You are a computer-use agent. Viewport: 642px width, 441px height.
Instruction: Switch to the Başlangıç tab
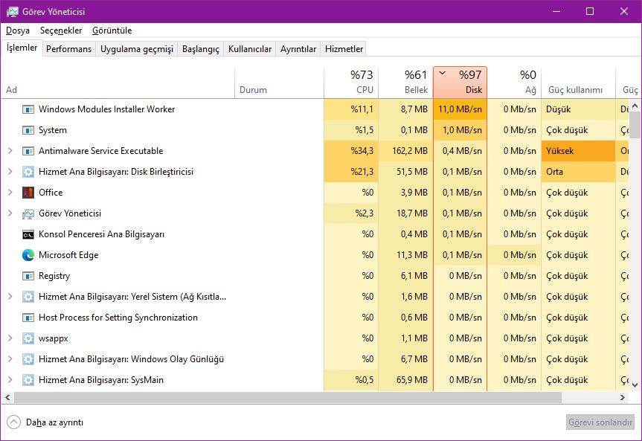(x=201, y=49)
